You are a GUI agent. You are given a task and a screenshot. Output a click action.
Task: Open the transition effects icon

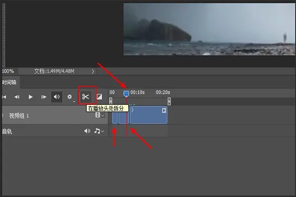tap(99, 97)
